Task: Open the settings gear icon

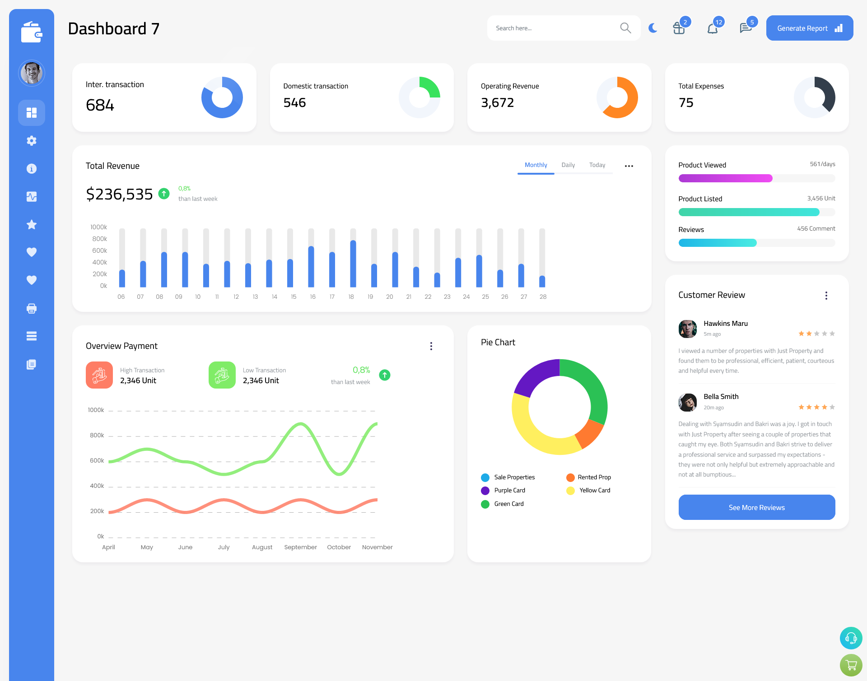Action: (32, 140)
